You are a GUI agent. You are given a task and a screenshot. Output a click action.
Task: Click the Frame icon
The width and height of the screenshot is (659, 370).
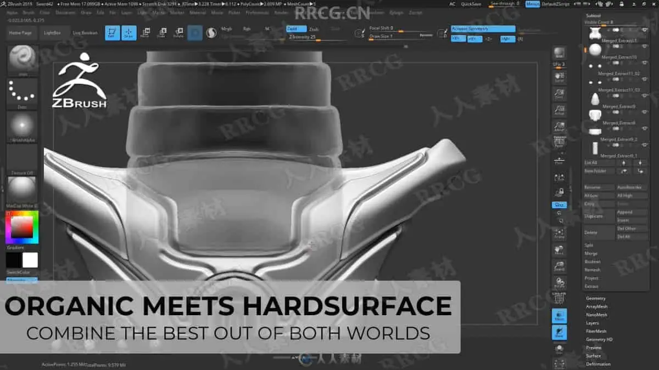559,234
